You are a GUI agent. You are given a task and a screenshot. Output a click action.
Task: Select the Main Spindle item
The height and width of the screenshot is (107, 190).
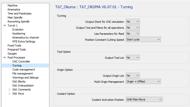[x=15, y=17]
